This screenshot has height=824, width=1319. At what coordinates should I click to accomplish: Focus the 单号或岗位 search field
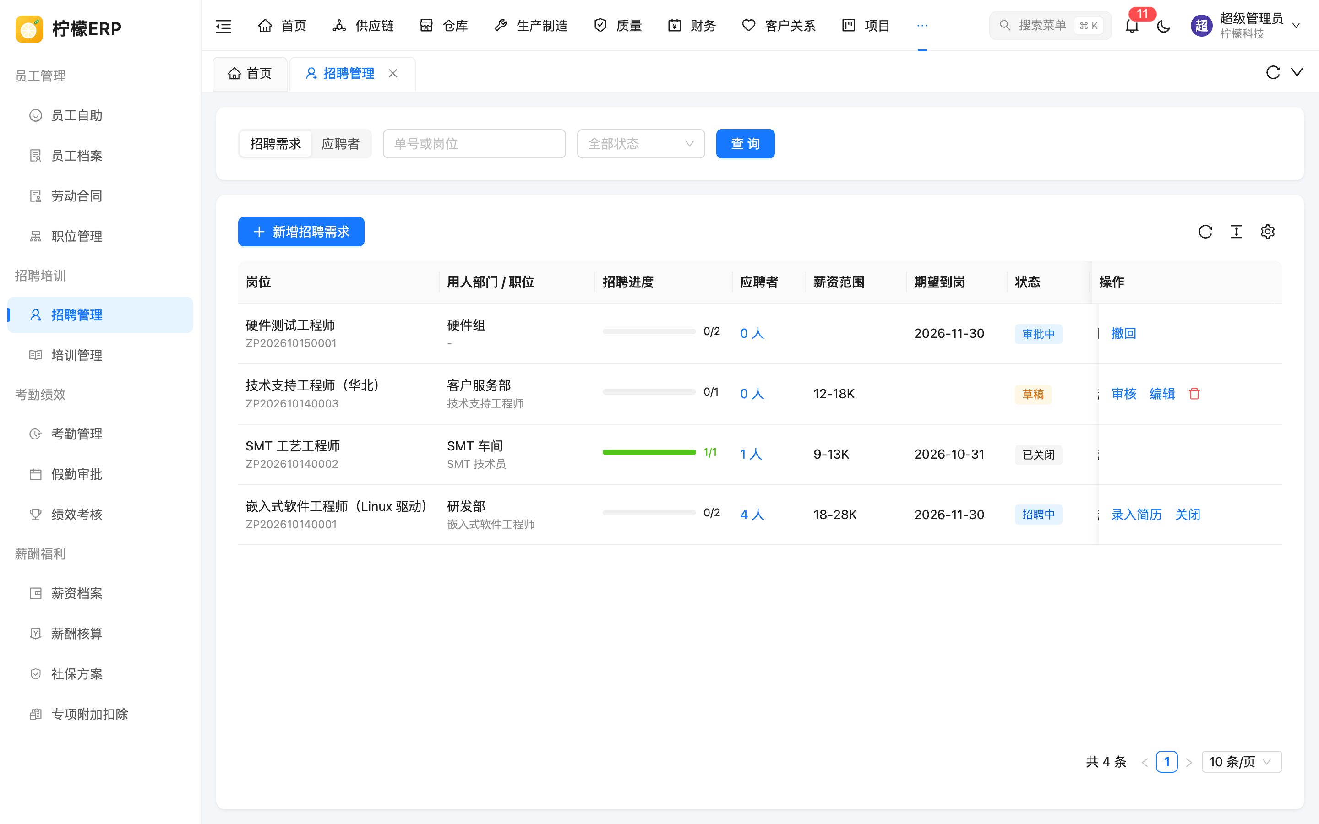click(x=474, y=144)
